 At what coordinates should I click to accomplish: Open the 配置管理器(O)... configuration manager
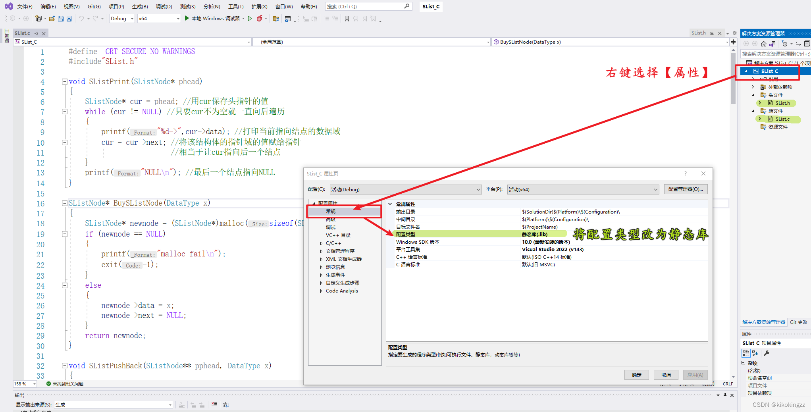tap(686, 189)
